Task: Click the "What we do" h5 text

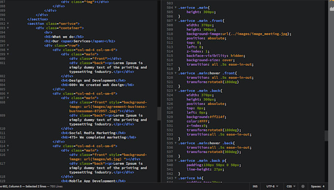Action: click(x=63, y=37)
